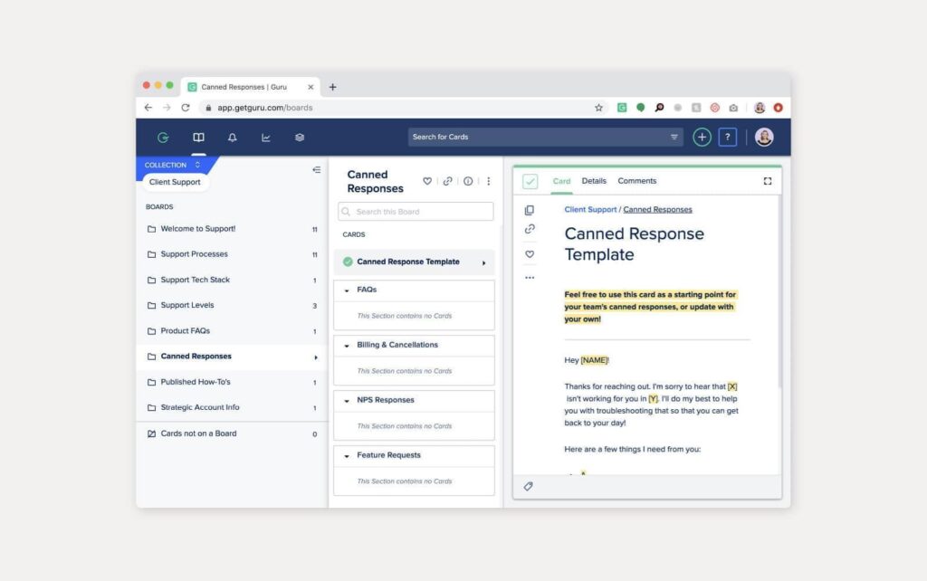This screenshot has width=927, height=581.
Task: Copy the card using the duplicate icon
Action: (x=529, y=208)
